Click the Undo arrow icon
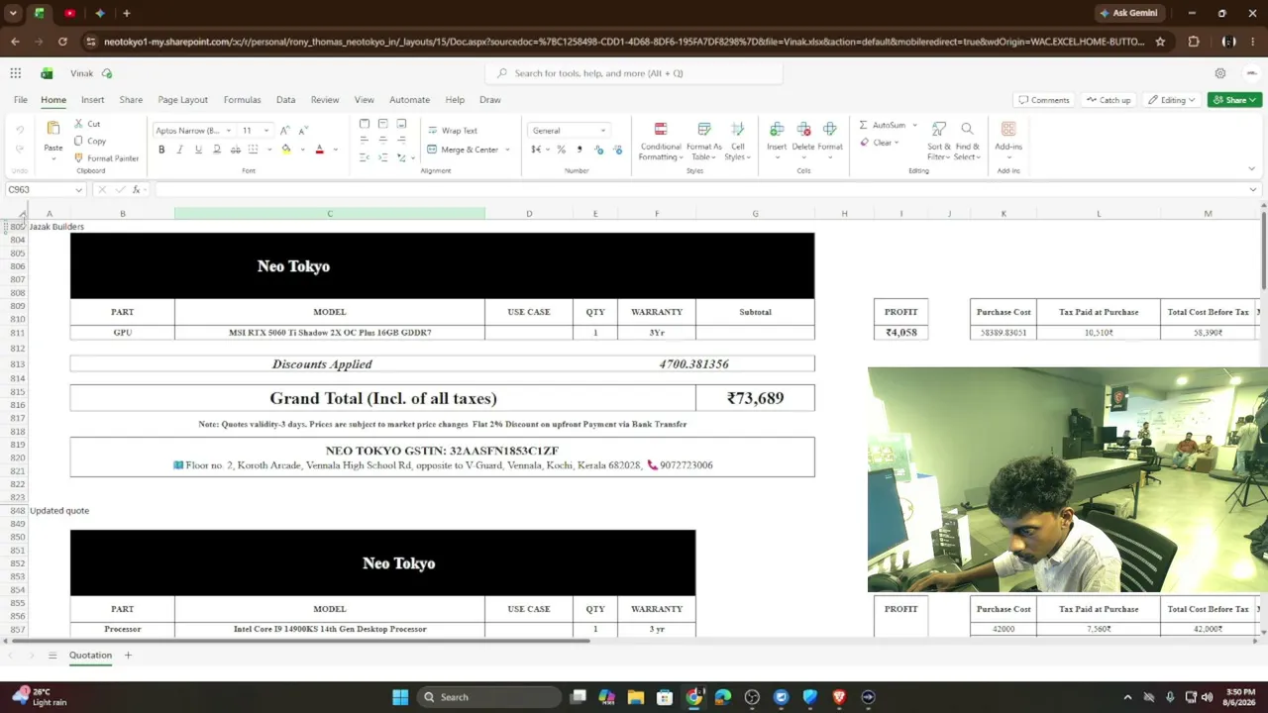This screenshot has height=713, width=1268. tap(20, 130)
